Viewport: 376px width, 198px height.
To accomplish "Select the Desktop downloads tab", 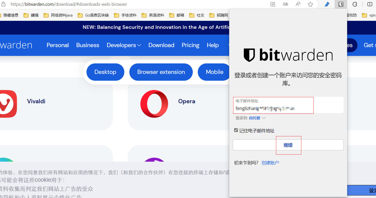I will (x=105, y=72).
